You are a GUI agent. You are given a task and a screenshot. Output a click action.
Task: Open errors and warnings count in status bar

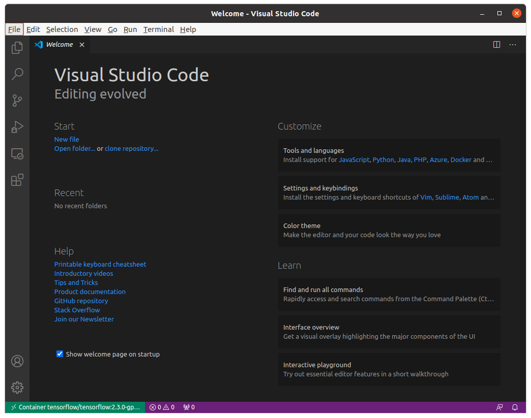click(x=162, y=407)
